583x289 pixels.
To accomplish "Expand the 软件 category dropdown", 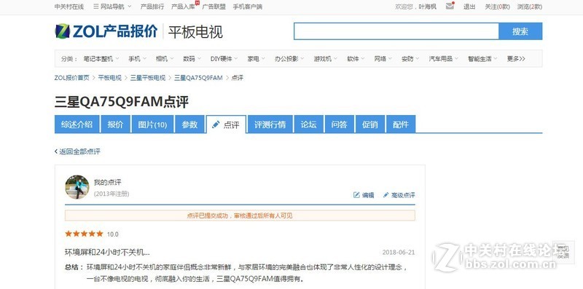I will click(x=356, y=59).
